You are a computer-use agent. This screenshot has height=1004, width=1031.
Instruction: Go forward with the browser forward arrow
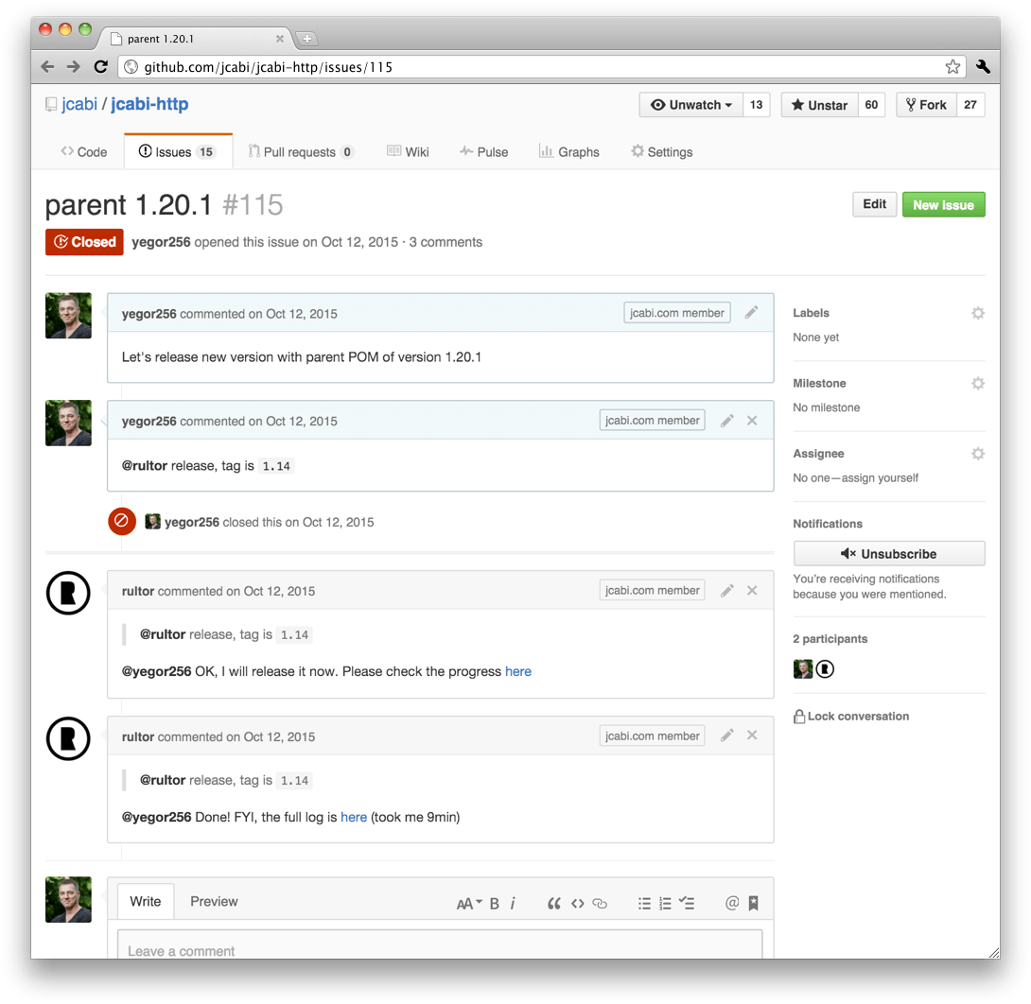point(73,66)
